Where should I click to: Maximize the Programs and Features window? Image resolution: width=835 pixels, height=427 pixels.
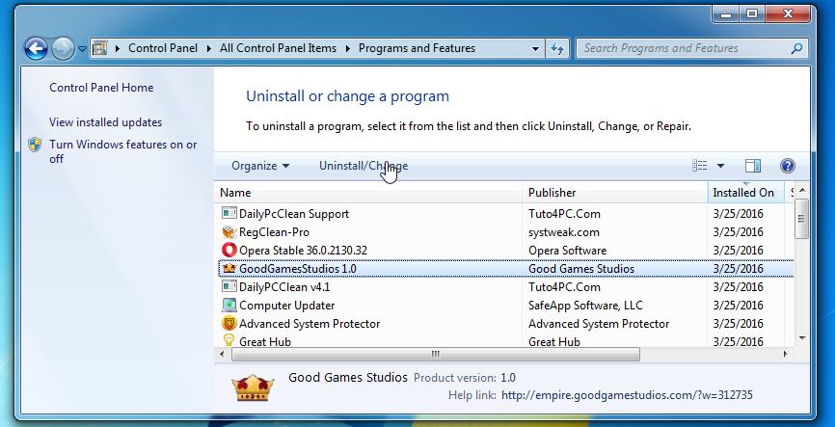(x=752, y=14)
